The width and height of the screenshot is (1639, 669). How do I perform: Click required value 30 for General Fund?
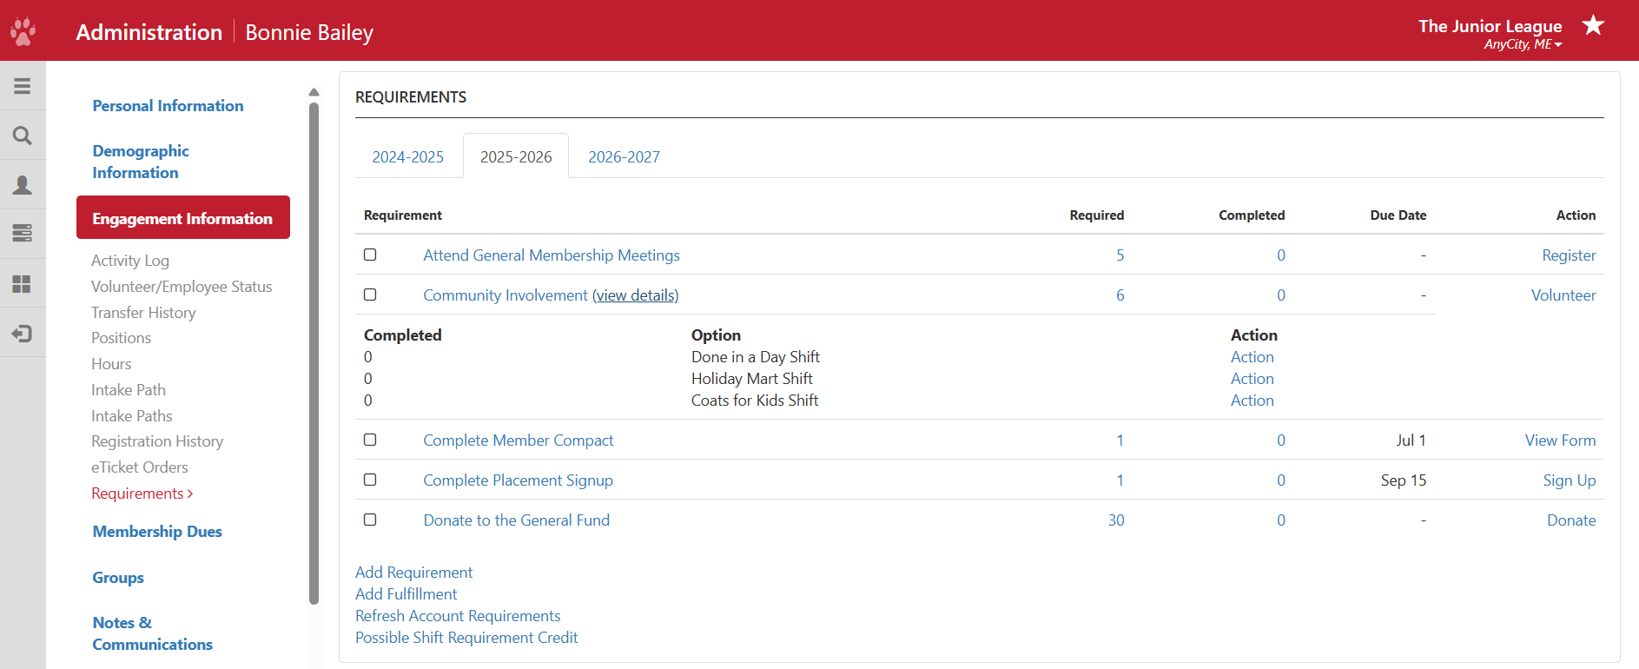click(1116, 520)
